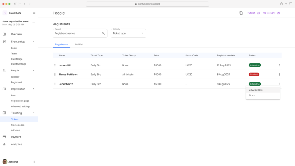Switch to the Waitlist tab
The image size is (295, 166).
pyautogui.click(x=79, y=45)
